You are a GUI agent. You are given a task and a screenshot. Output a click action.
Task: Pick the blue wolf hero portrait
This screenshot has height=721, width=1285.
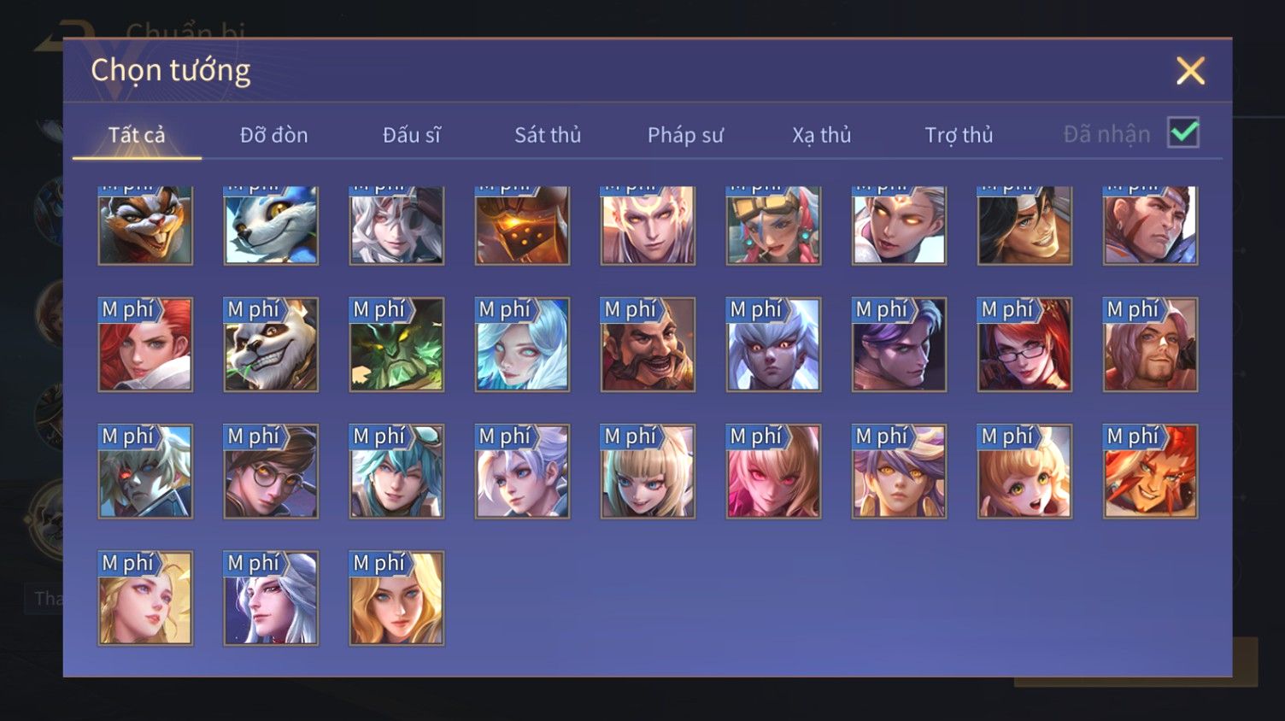pyautogui.click(x=271, y=226)
